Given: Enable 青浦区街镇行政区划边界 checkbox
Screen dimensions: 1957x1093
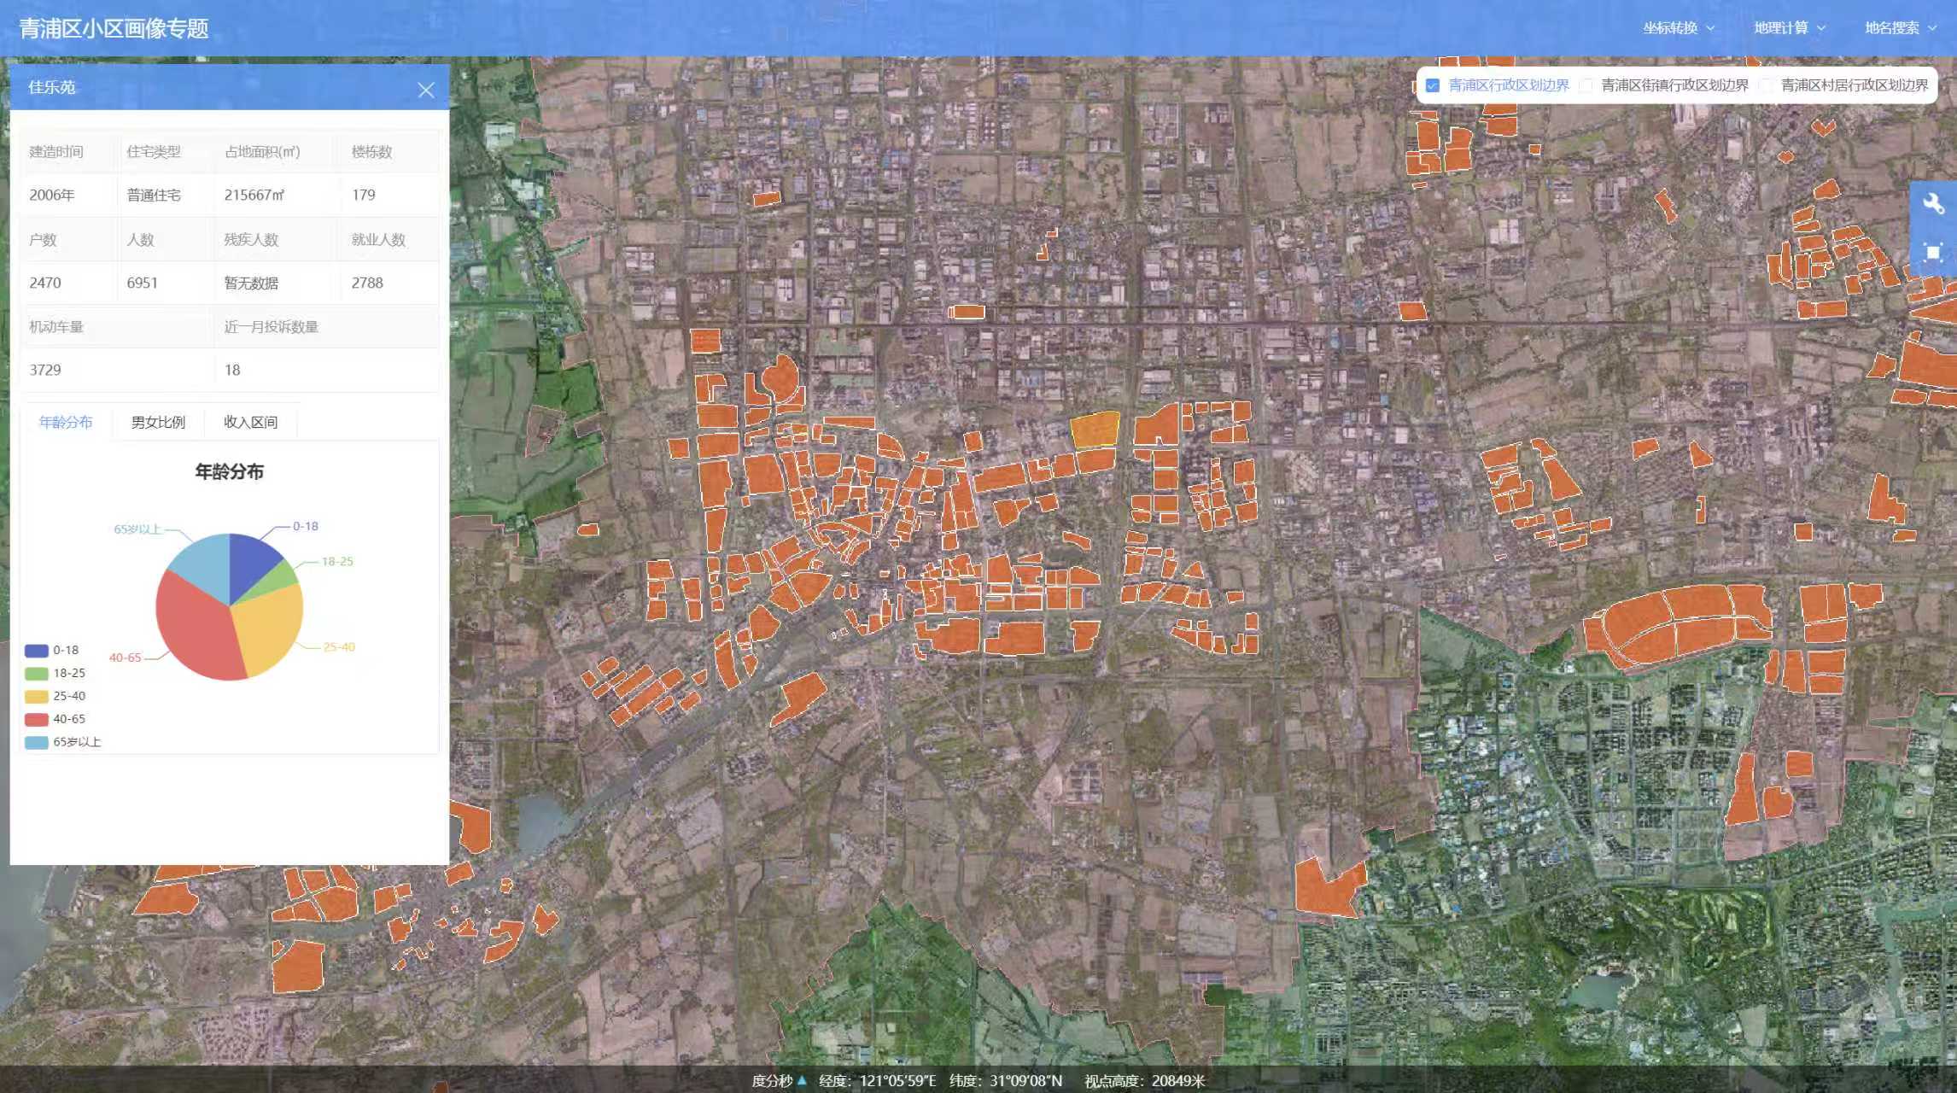Looking at the screenshot, I should [x=1586, y=85].
